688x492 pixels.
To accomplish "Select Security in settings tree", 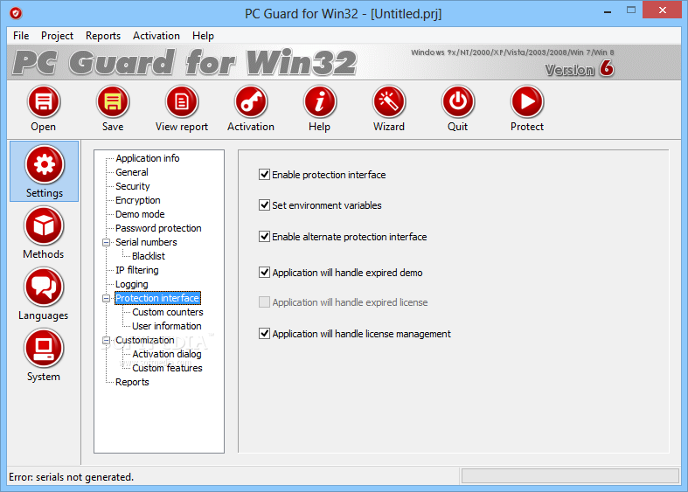I will click(x=133, y=186).
